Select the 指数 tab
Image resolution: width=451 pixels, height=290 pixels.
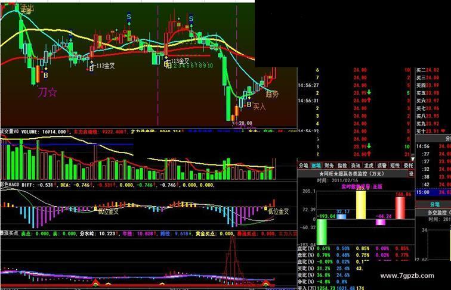click(x=342, y=166)
